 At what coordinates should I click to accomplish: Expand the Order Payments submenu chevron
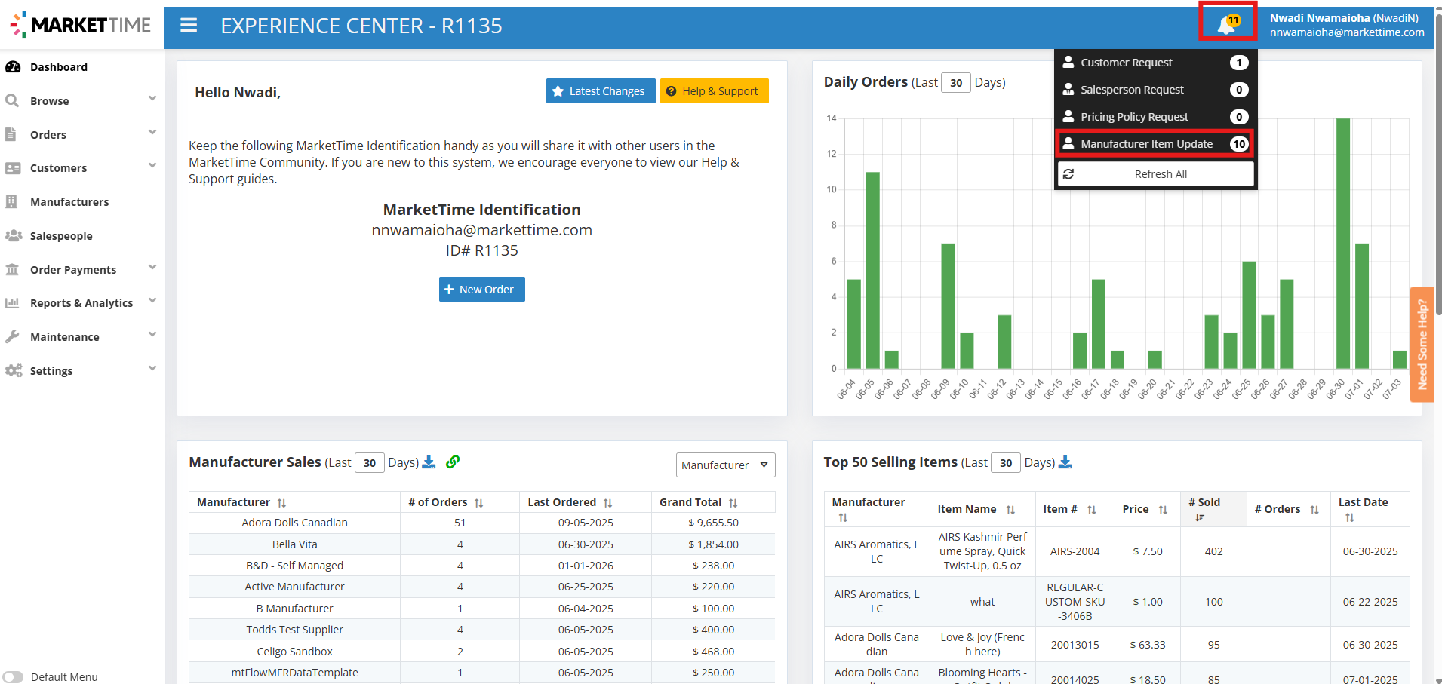pyautogui.click(x=152, y=267)
